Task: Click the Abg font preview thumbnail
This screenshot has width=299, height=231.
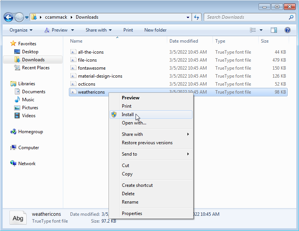Action: tap(18, 218)
